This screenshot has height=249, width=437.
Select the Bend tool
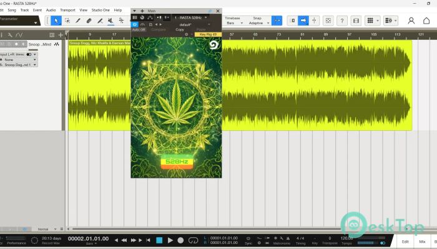point(121,21)
